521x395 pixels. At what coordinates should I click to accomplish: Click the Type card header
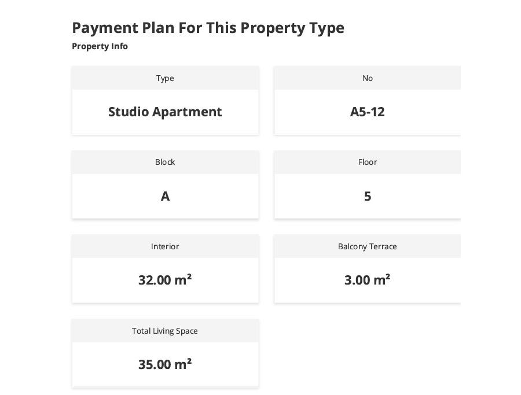(165, 78)
